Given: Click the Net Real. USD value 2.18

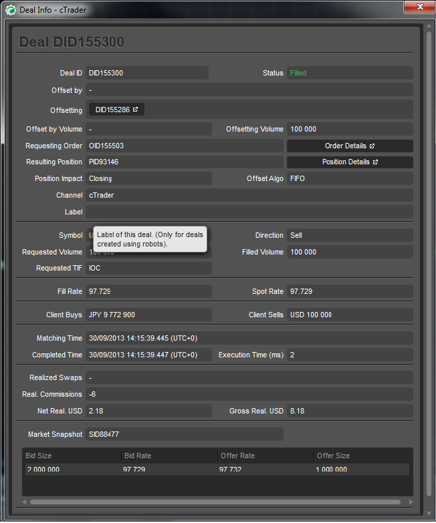Looking at the screenshot, I should click(x=148, y=411).
